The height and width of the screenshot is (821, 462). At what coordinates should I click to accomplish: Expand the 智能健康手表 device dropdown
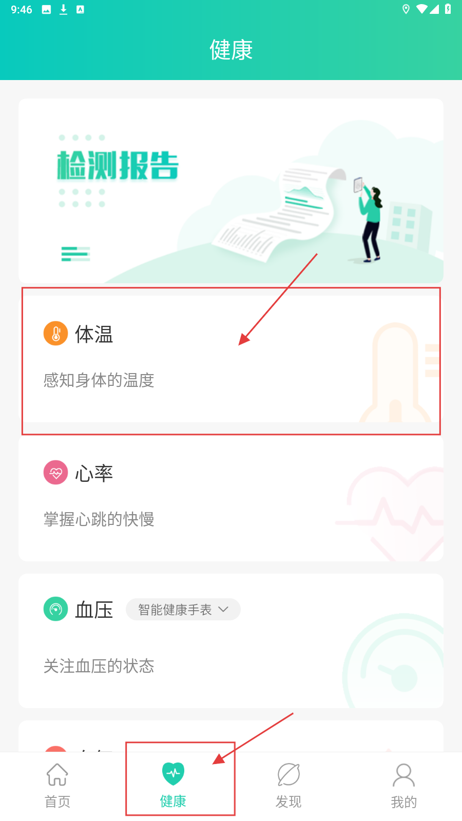(x=183, y=610)
